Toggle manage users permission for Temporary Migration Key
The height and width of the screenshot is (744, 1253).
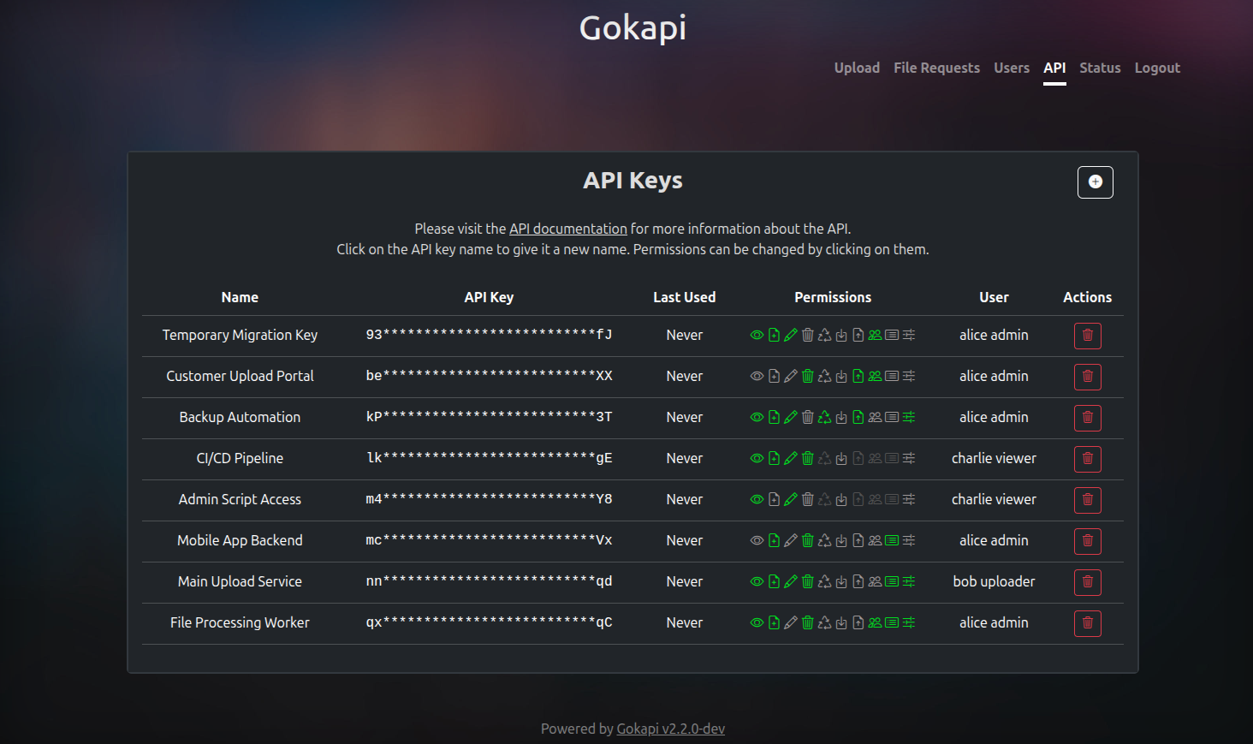pos(875,335)
